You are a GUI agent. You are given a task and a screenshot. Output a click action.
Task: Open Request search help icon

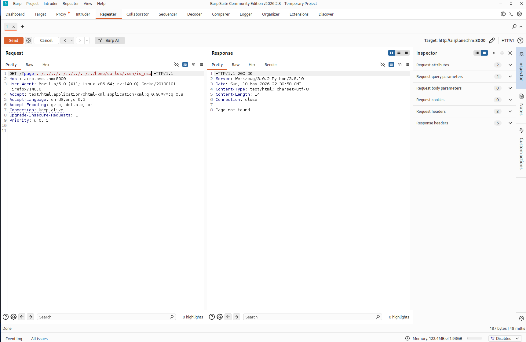pyautogui.click(x=5, y=317)
